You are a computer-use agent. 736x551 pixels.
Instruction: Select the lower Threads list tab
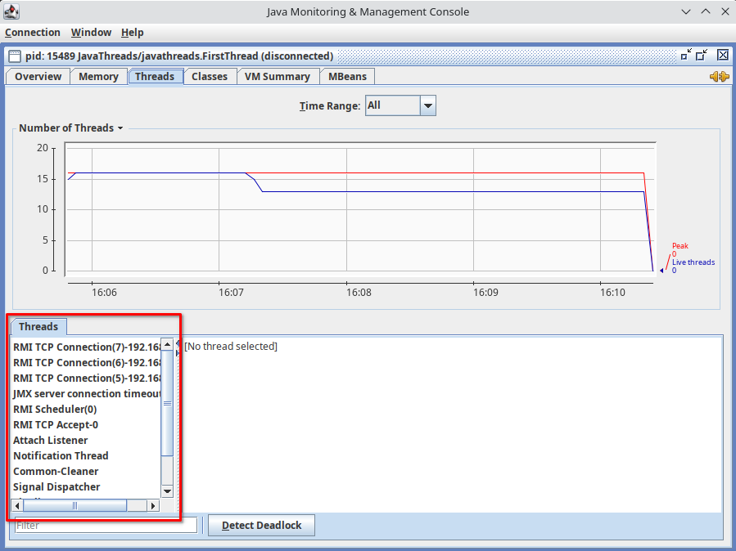[38, 326]
